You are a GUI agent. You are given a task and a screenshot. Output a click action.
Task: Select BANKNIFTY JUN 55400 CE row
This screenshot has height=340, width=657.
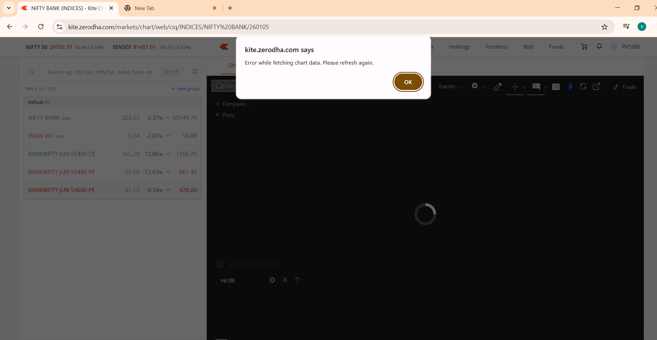click(113, 154)
